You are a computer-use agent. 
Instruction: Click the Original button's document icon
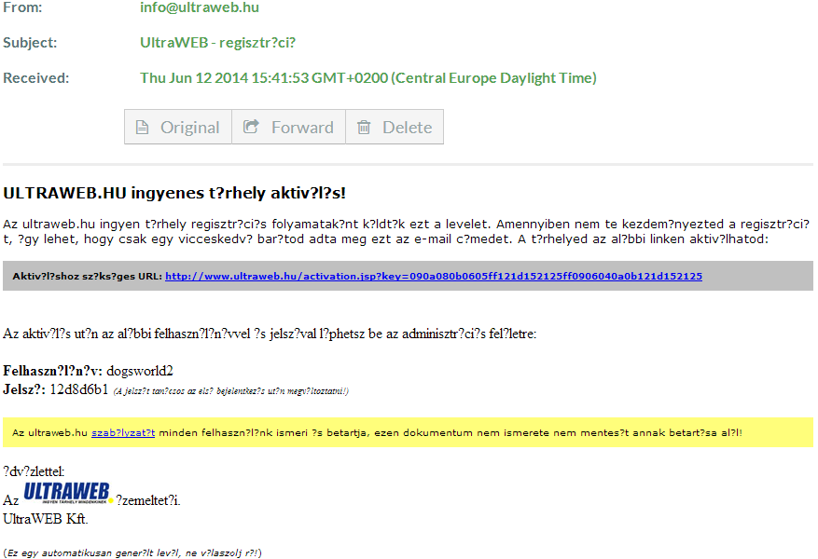143,127
